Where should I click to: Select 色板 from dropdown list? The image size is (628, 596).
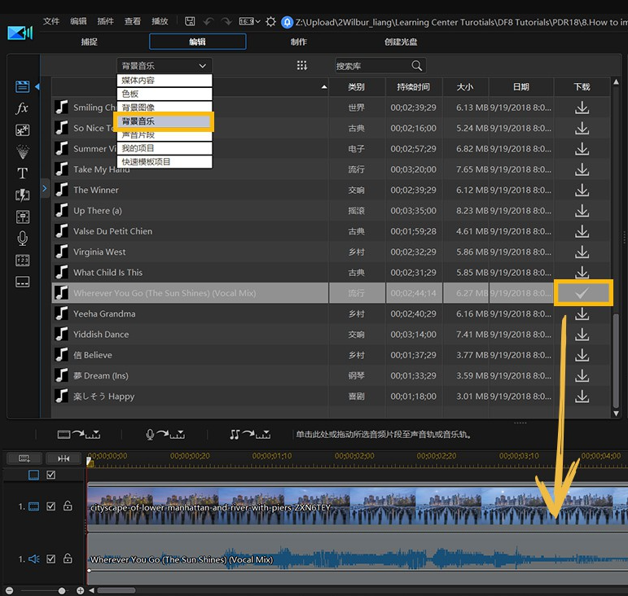point(165,94)
